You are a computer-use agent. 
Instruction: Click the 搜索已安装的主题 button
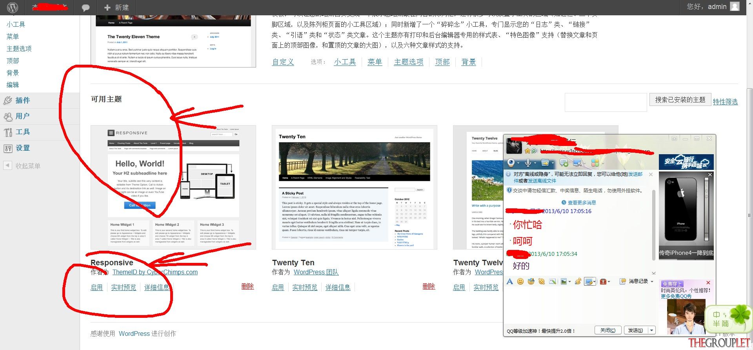pyautogui.click(x=680, y=100)
